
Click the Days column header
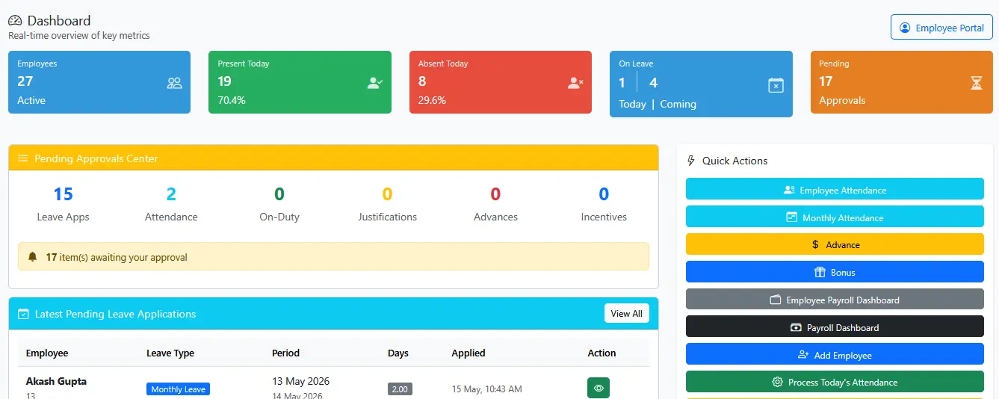(398, 353)
